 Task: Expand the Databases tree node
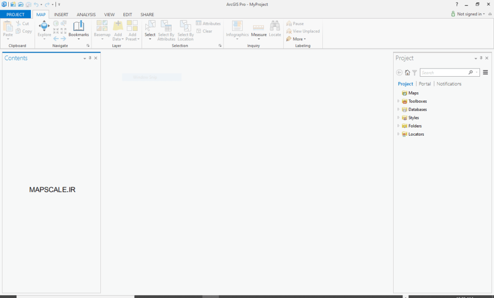[x=398, y=110]
